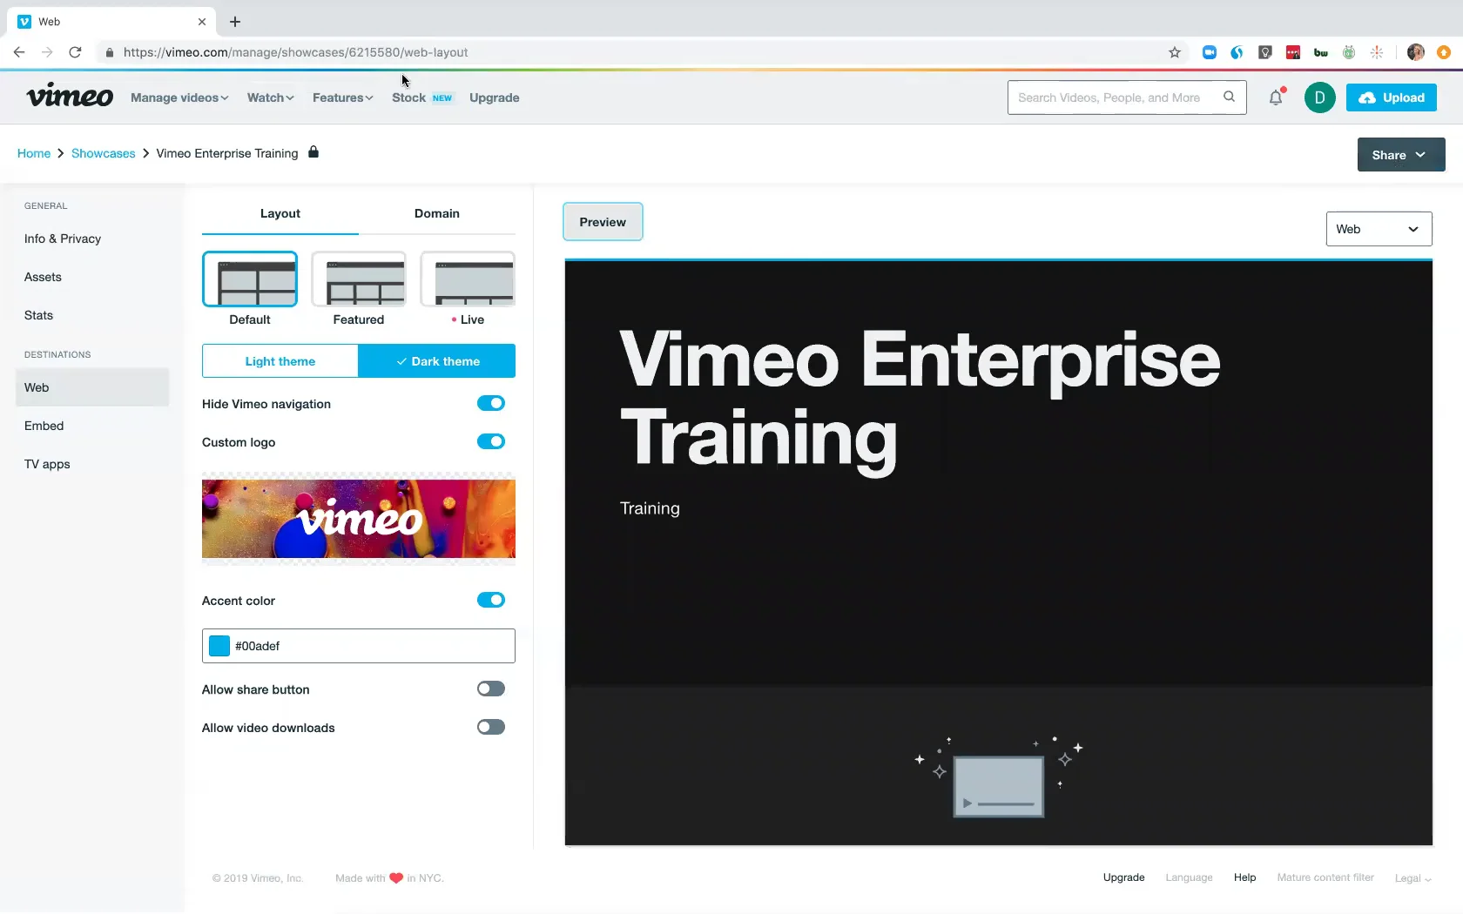Select the Live layout thumbnail

coord(468,279)
